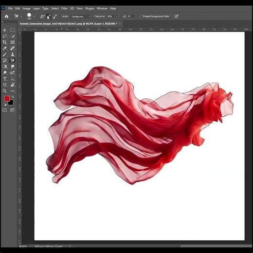The width and height of the screenshot is (253, 253).
Task: Click the black background color swatch
Action: click(x=11, y=103)
